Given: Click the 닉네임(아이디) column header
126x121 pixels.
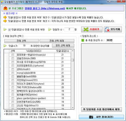Looking at the screenshot, I should coord(36,51).
